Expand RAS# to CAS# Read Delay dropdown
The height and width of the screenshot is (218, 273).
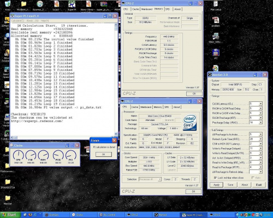tap(260, 108)
